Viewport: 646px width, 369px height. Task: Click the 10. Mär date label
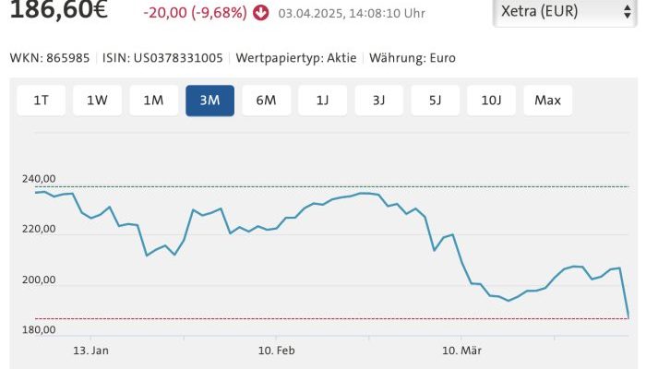461,351
